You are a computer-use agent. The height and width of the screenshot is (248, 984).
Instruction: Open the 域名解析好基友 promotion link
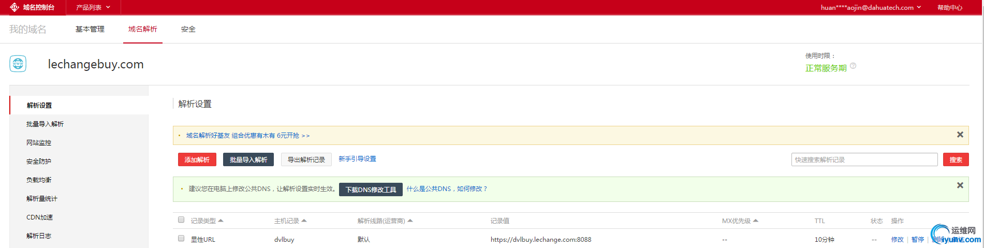tap(248, 136)
